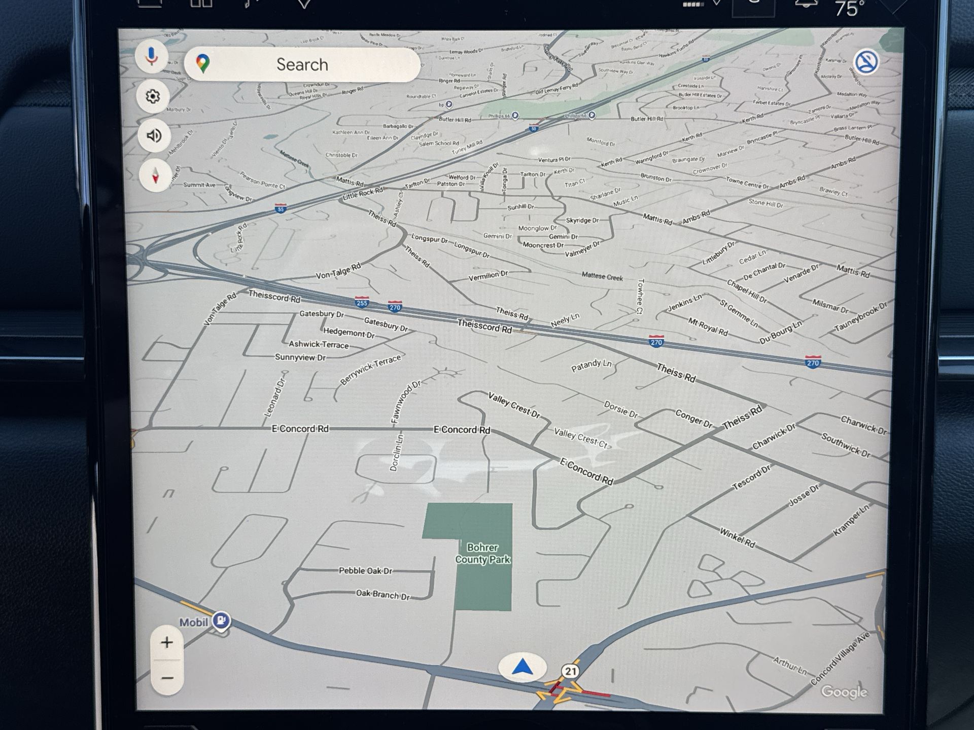974x730 pixels.
Task: Mute navigation voice via speaker icon
Action: (x=154, y=136)
